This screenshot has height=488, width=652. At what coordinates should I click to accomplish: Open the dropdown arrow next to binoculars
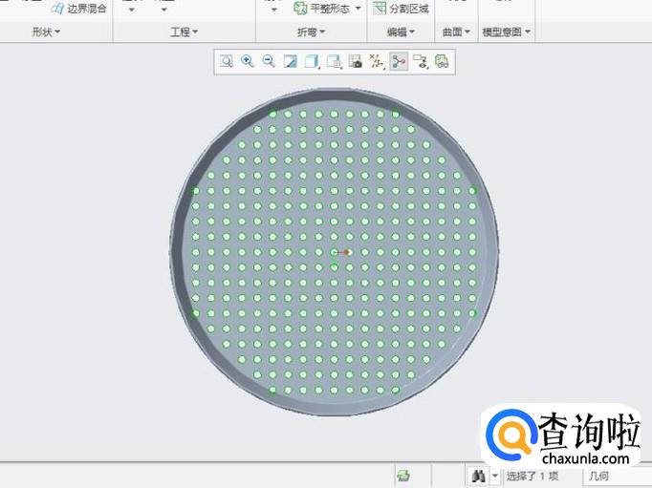[x=495, y=476]
